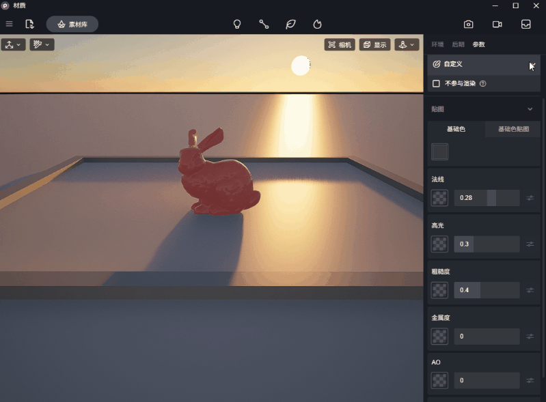This screenshot has width=546, height=402.
Task: Open 粗糙度 advanced settings icon
Action: 530,290
